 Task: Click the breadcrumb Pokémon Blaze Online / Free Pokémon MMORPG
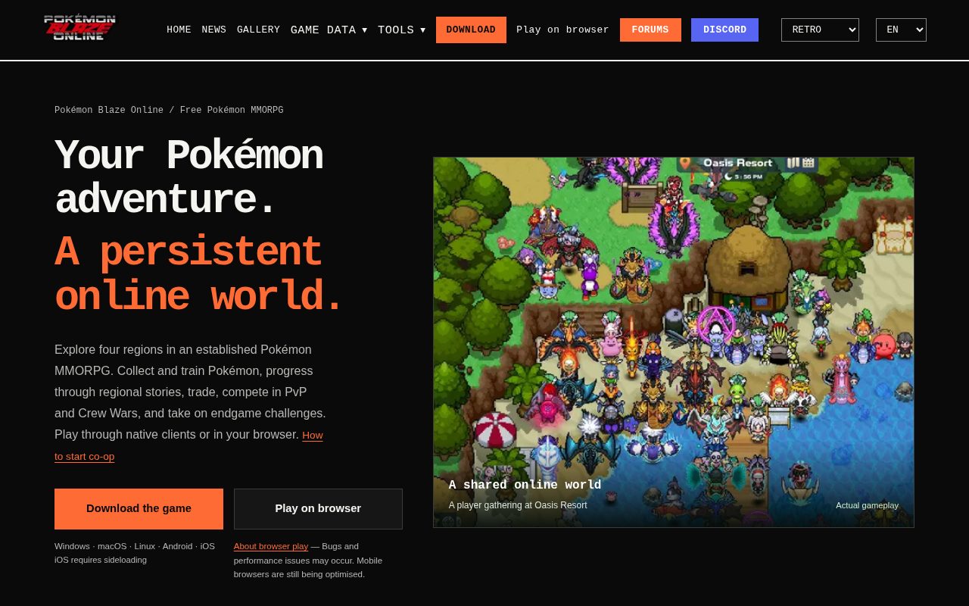click(x=169, y=110)
